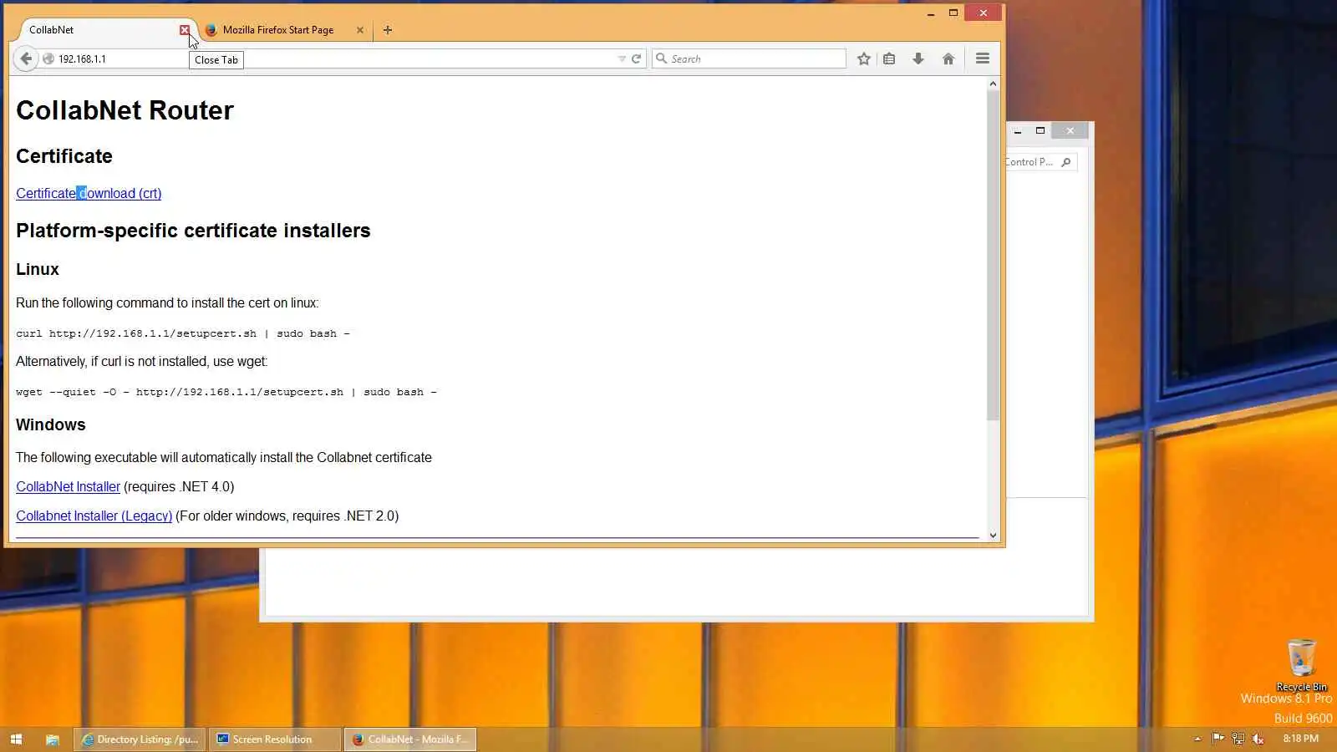Click 'Run the following command' sentence
Image resolution: width=1337 pixels, height=752 pixels.
[167, 302]
